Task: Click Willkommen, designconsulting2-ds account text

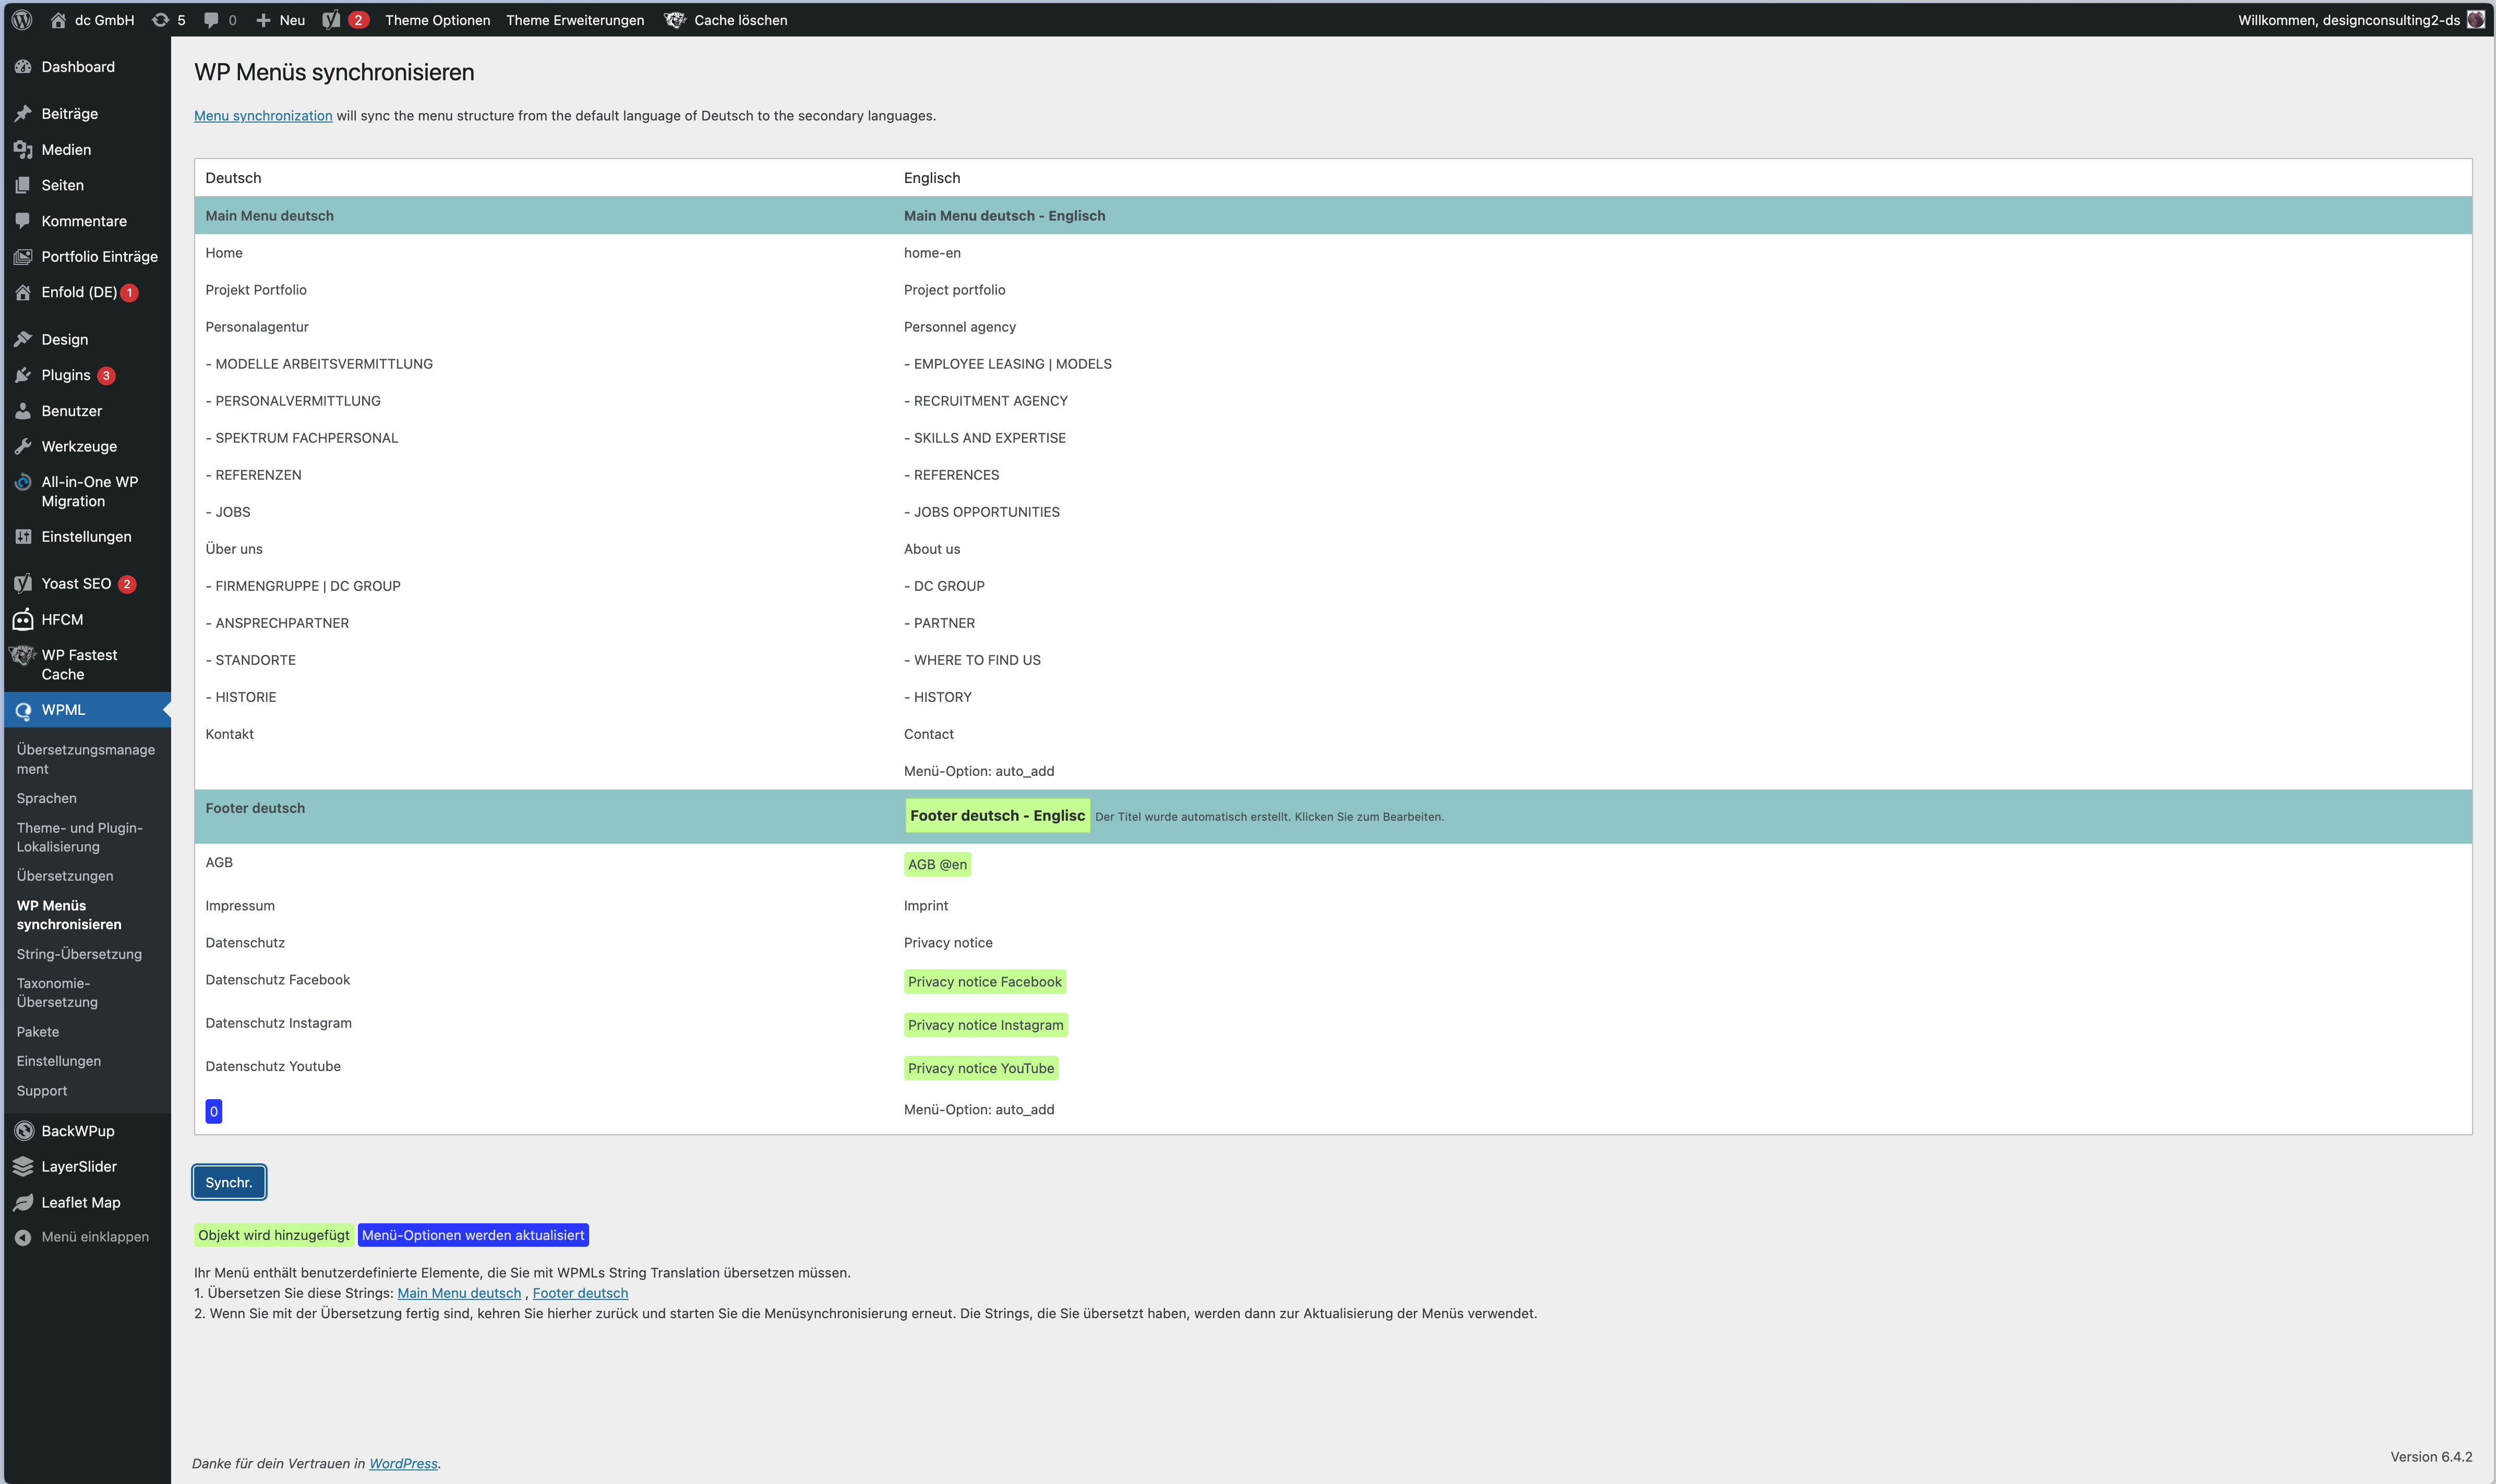Action: (2348, 20)
